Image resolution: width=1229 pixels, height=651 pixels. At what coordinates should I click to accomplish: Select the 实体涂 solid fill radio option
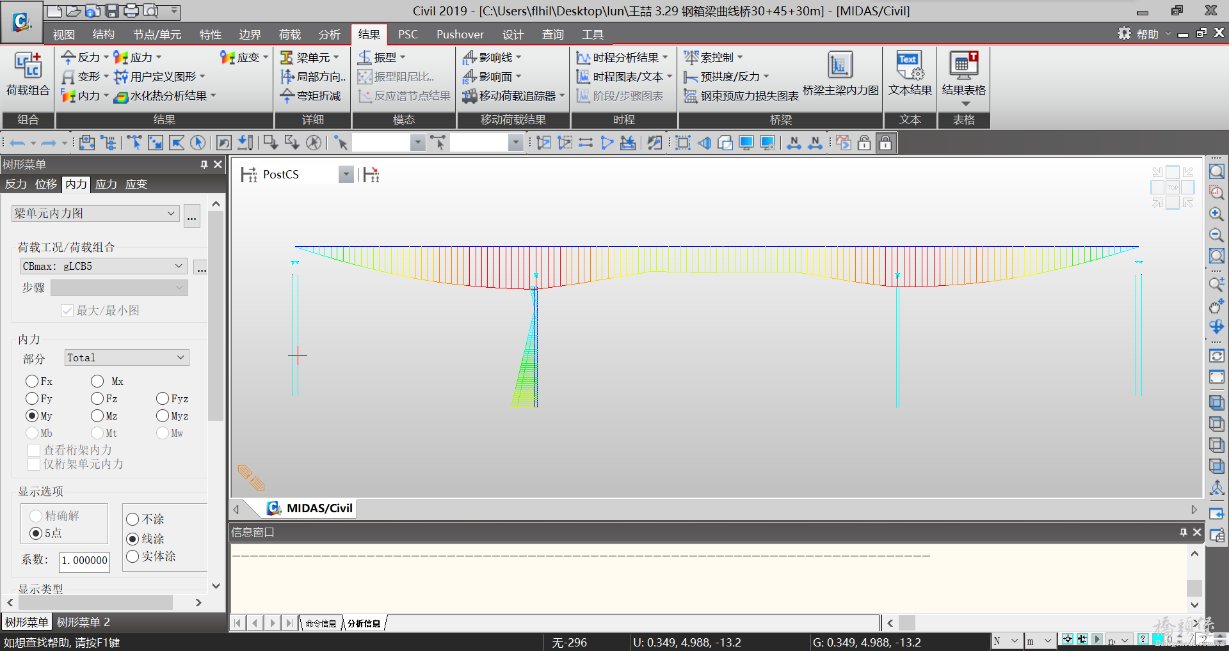(133, 556)
